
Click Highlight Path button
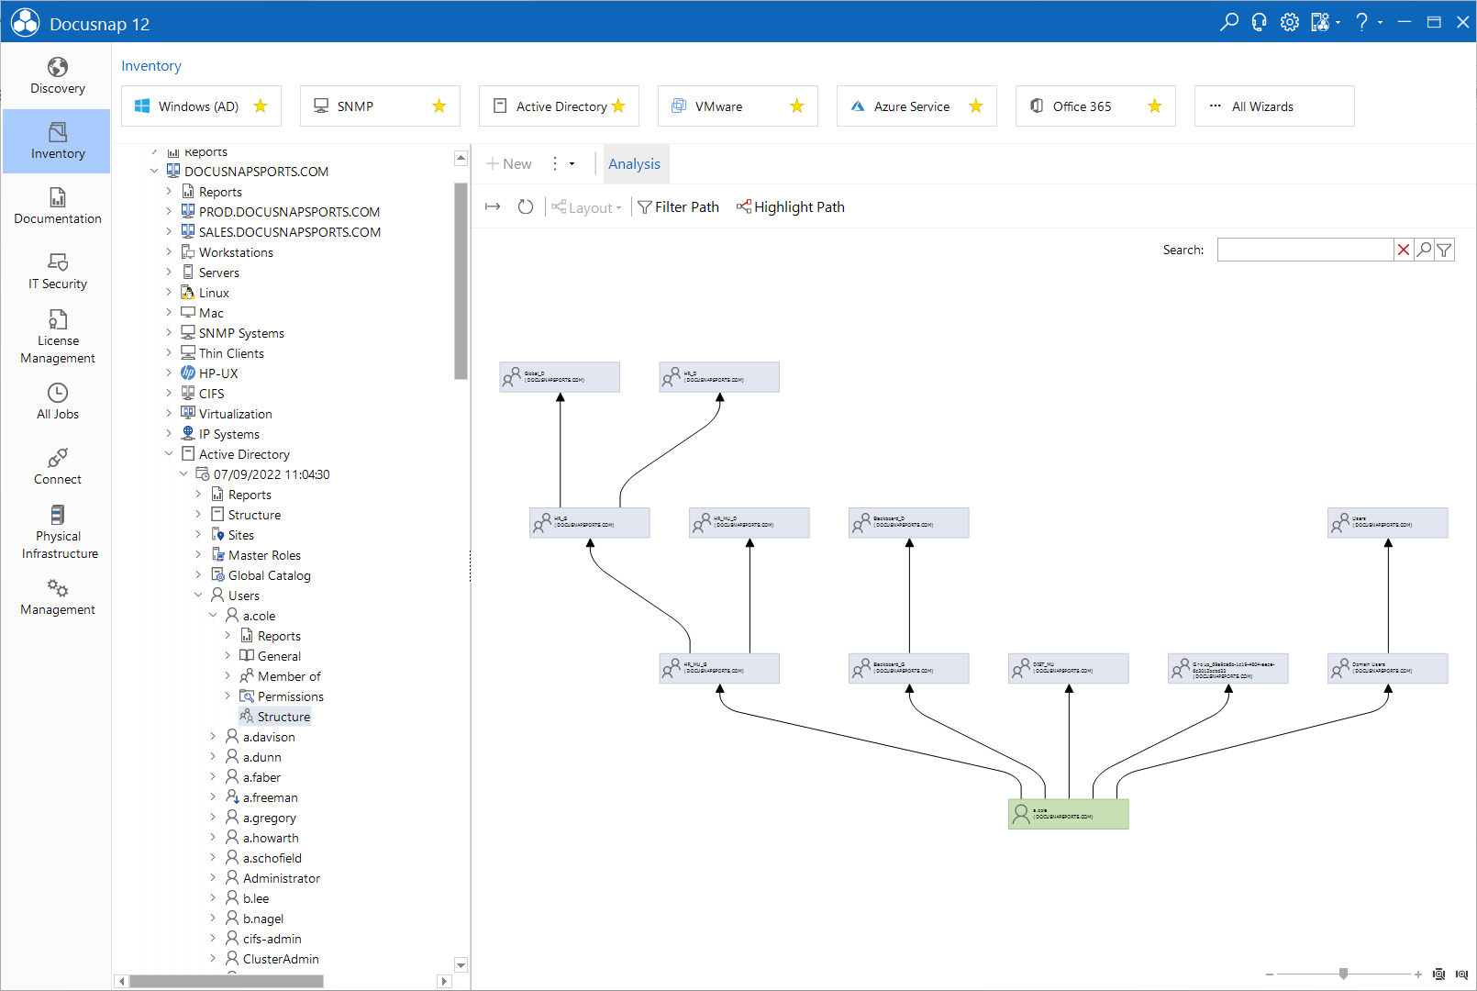click(791, 207)
